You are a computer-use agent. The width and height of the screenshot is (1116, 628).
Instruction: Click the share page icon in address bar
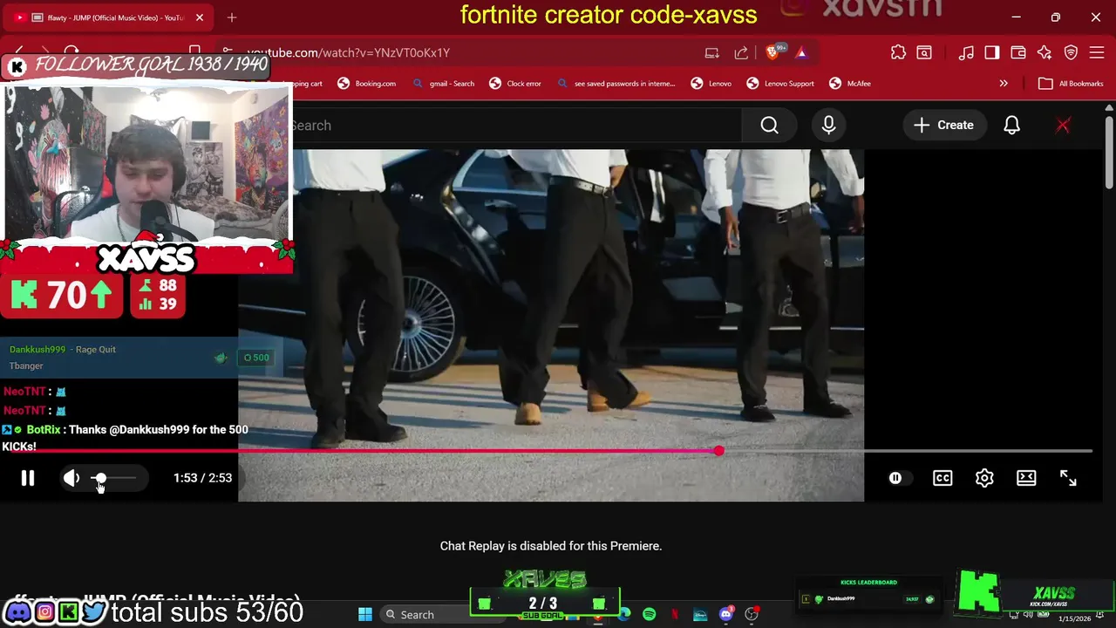tap(741, 52)
